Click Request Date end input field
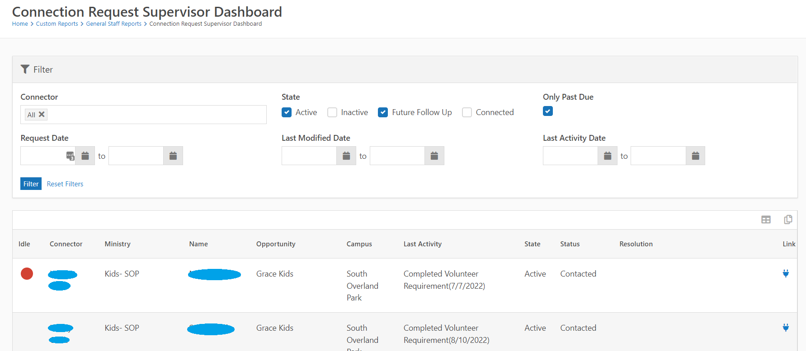 pos(136,156)
